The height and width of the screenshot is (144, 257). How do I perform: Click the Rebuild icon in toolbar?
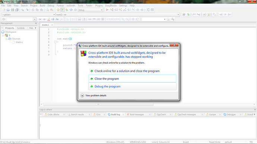pyautogui.click(x=71, y=10)
